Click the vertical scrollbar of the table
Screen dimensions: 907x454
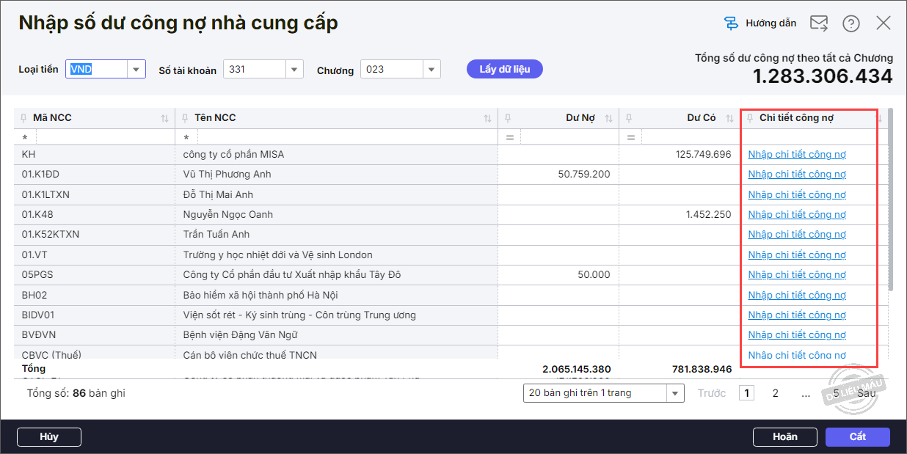890,198
